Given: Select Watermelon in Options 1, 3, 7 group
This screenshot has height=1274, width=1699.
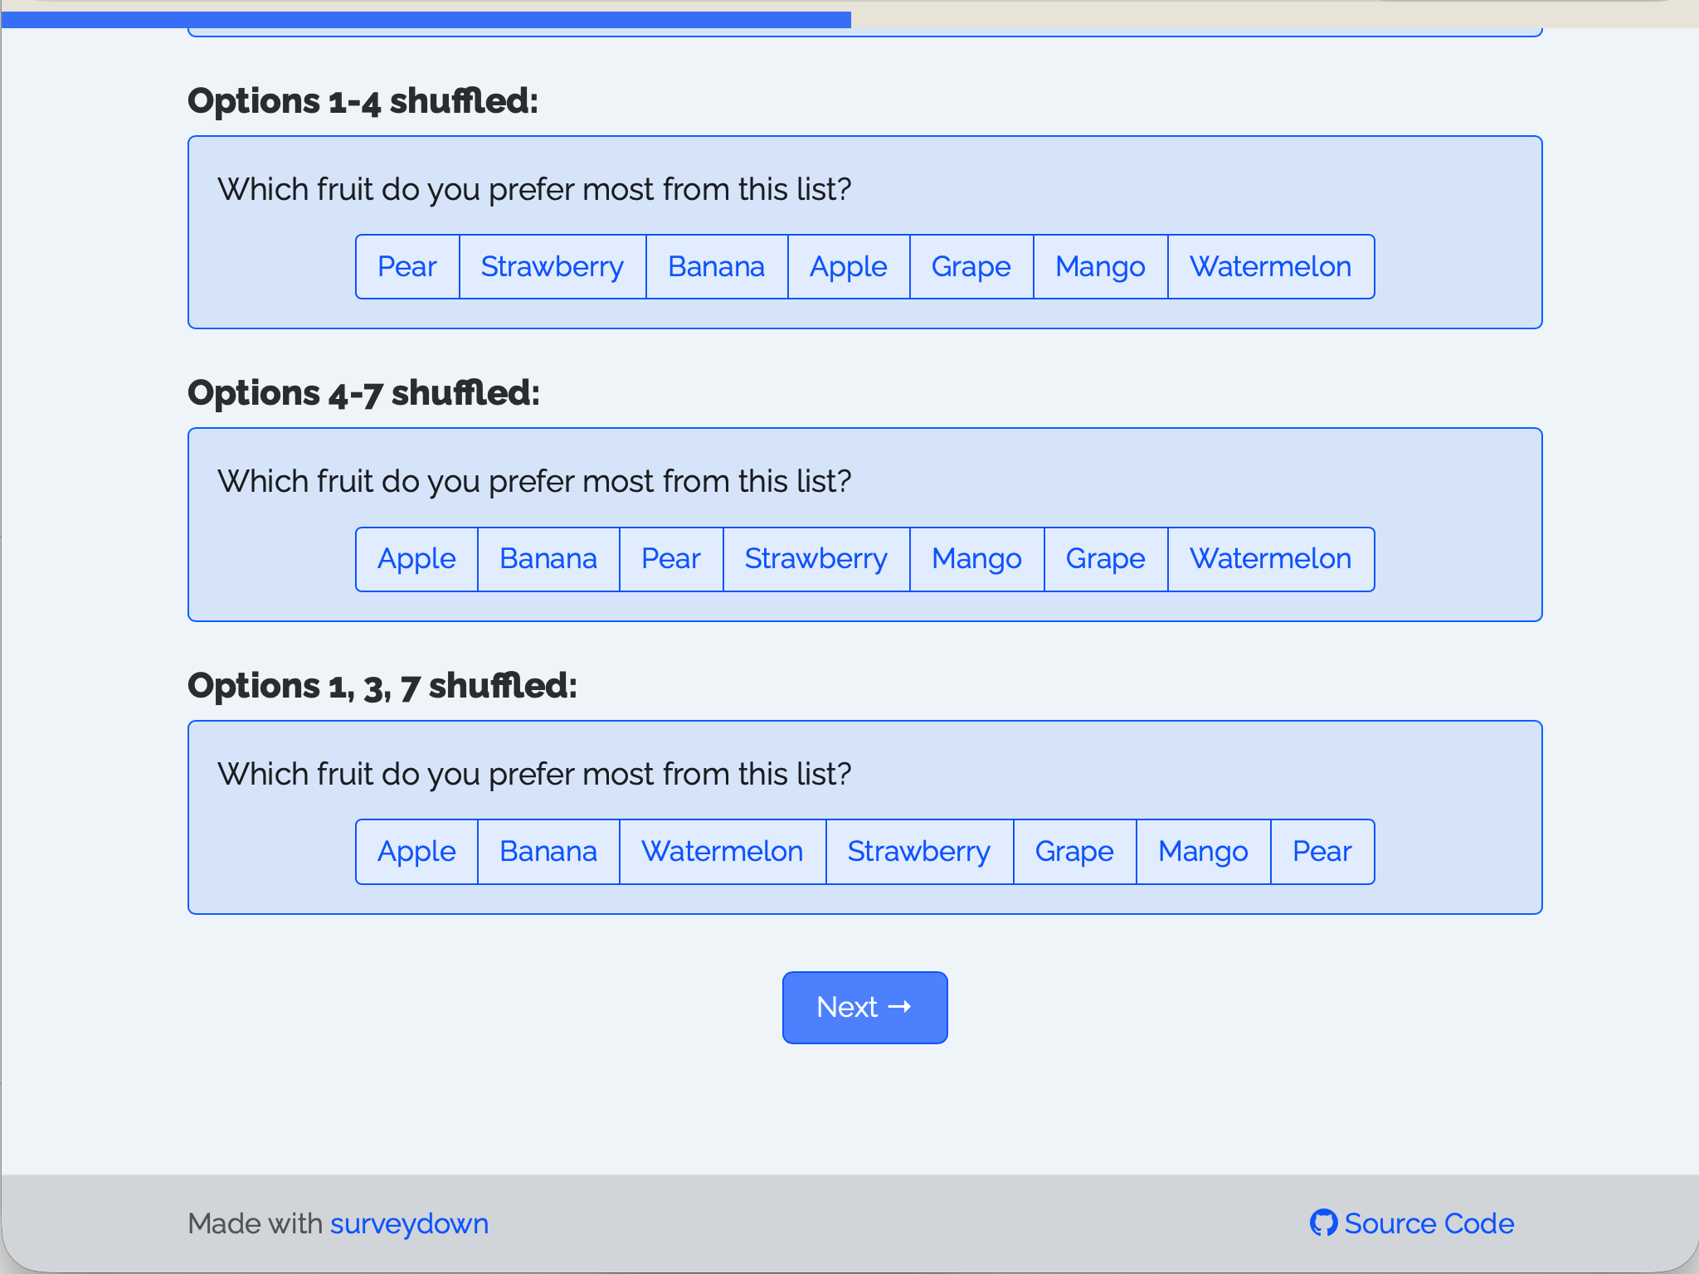Looking at the screenshot, I should point(723,852).
